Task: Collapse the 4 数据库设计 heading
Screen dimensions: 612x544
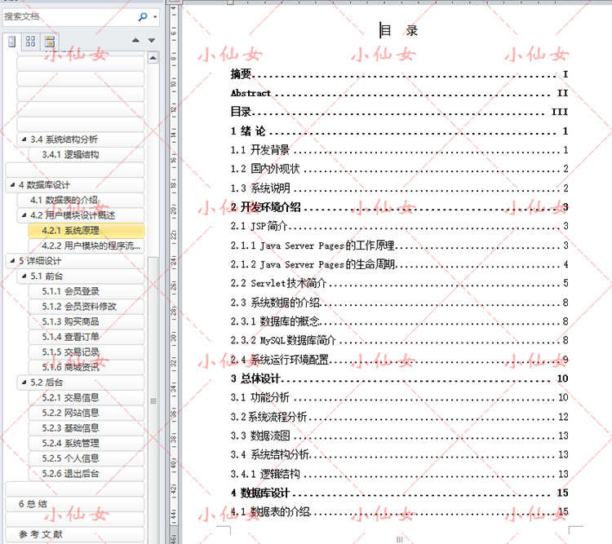Action: tap(12, 184)
